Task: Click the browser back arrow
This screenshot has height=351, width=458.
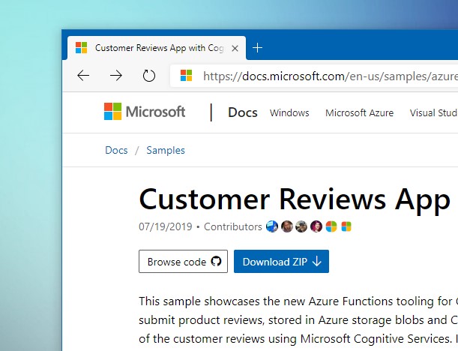Action: tap(83, 76)
